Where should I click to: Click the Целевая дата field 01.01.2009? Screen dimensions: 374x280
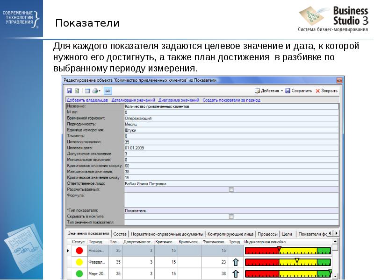pos(231,148)
